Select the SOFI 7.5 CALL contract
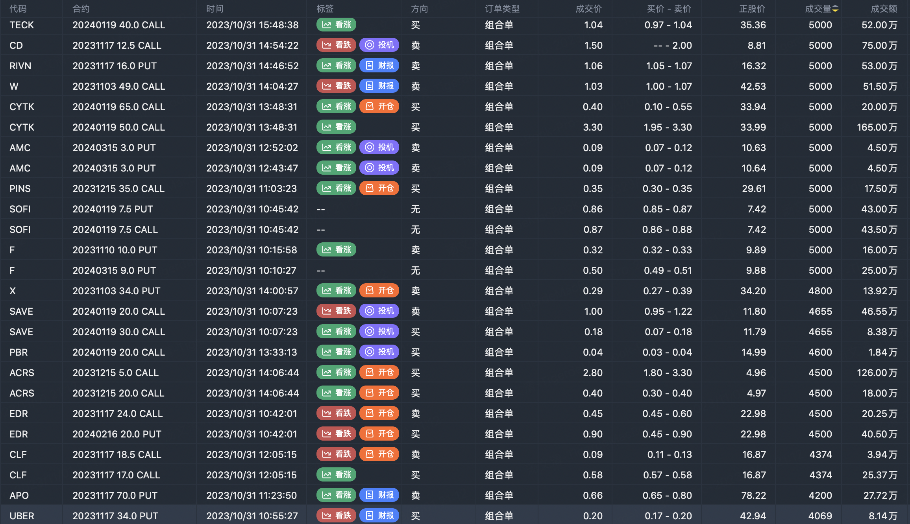 115,229
